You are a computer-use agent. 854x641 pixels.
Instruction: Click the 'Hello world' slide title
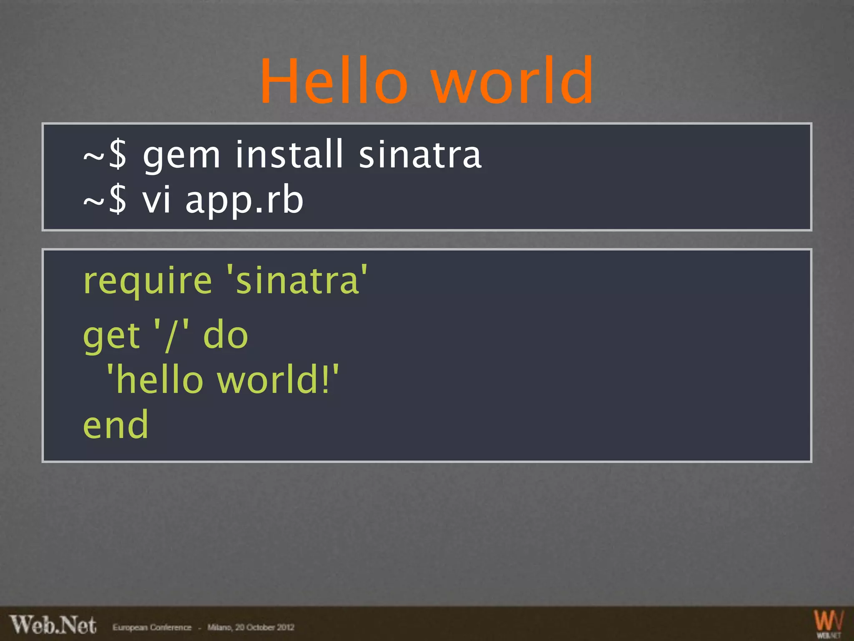(x=427, y=81)
